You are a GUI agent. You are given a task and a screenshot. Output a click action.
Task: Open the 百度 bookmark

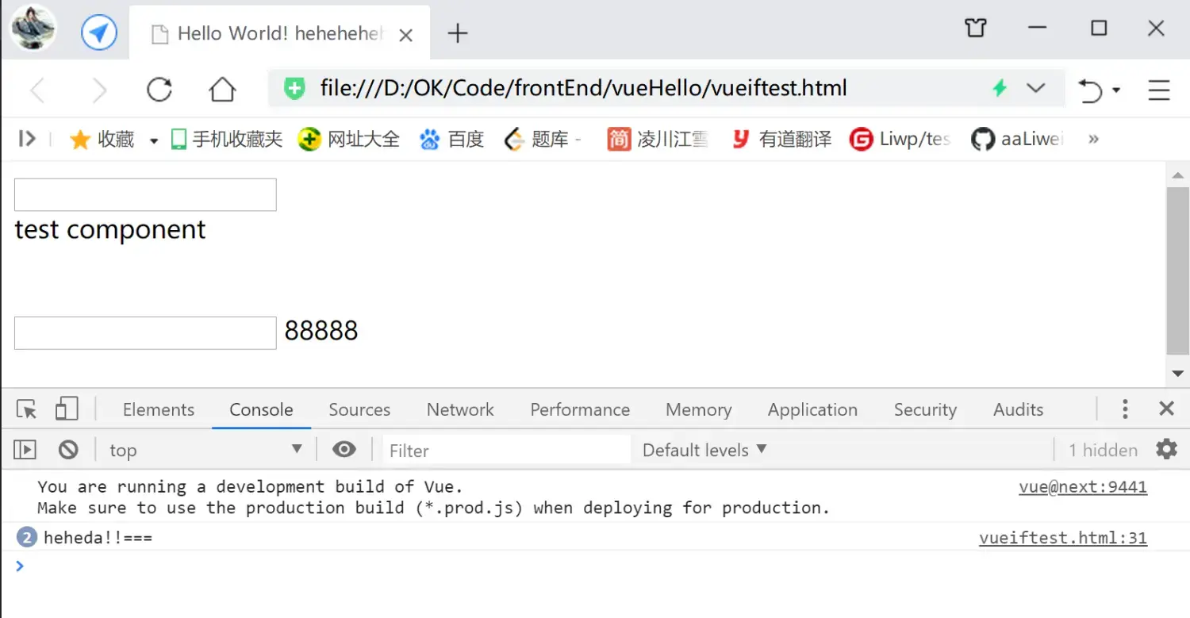452,140
